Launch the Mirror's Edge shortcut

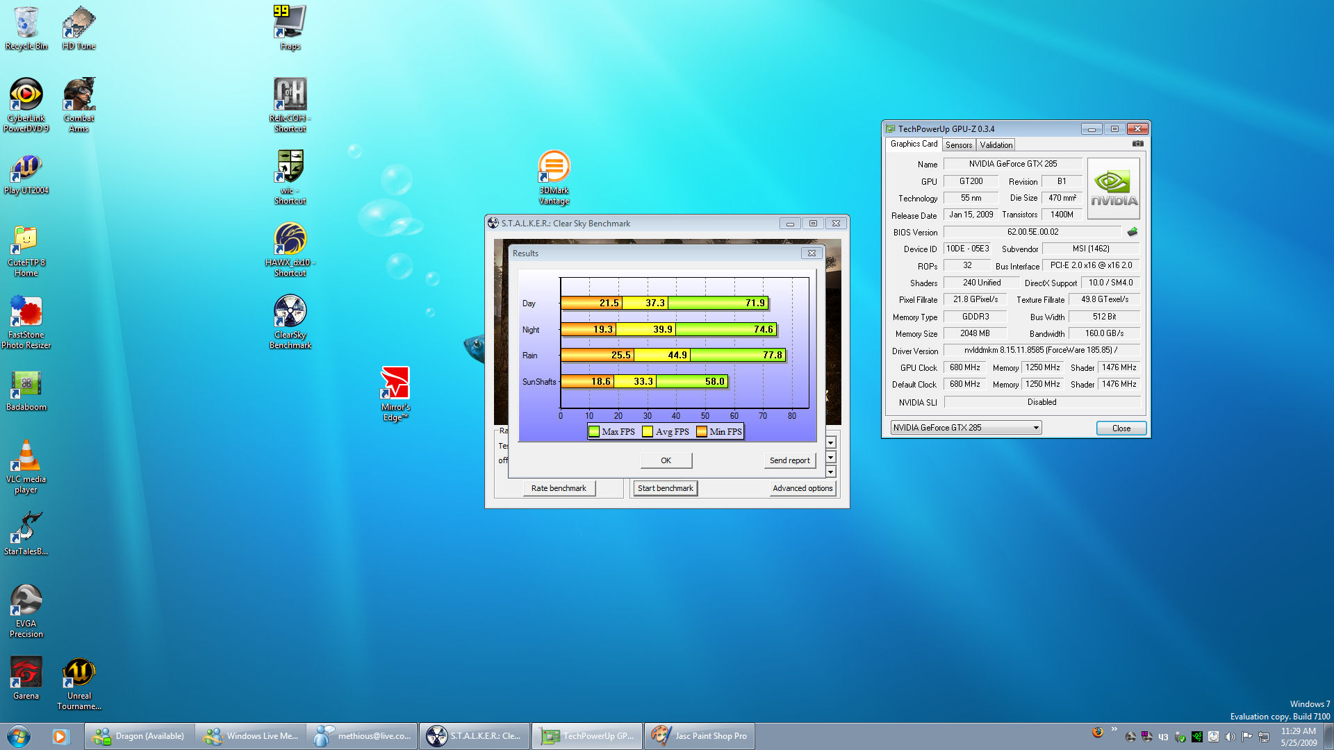click(x=395, y=394)
